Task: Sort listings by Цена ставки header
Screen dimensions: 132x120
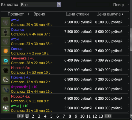Action: 77,14
